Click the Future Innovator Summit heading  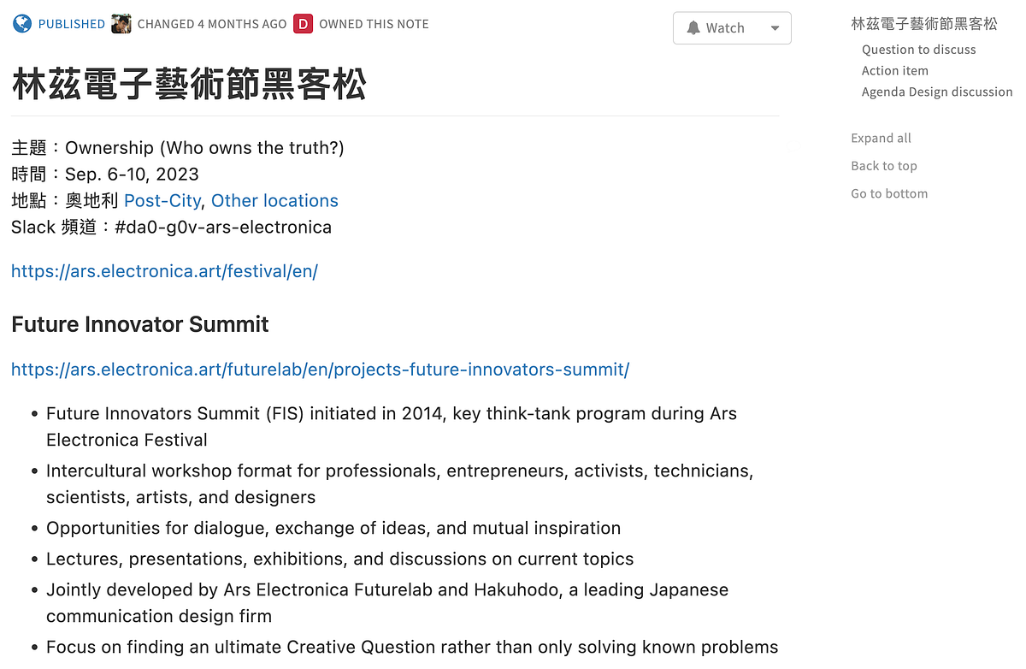tap(140, 324)
